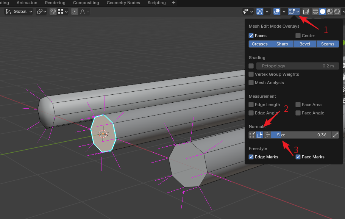Open the Animation workspace tab
The height and width of the screenshot is (219, 345).
[27, 3]
